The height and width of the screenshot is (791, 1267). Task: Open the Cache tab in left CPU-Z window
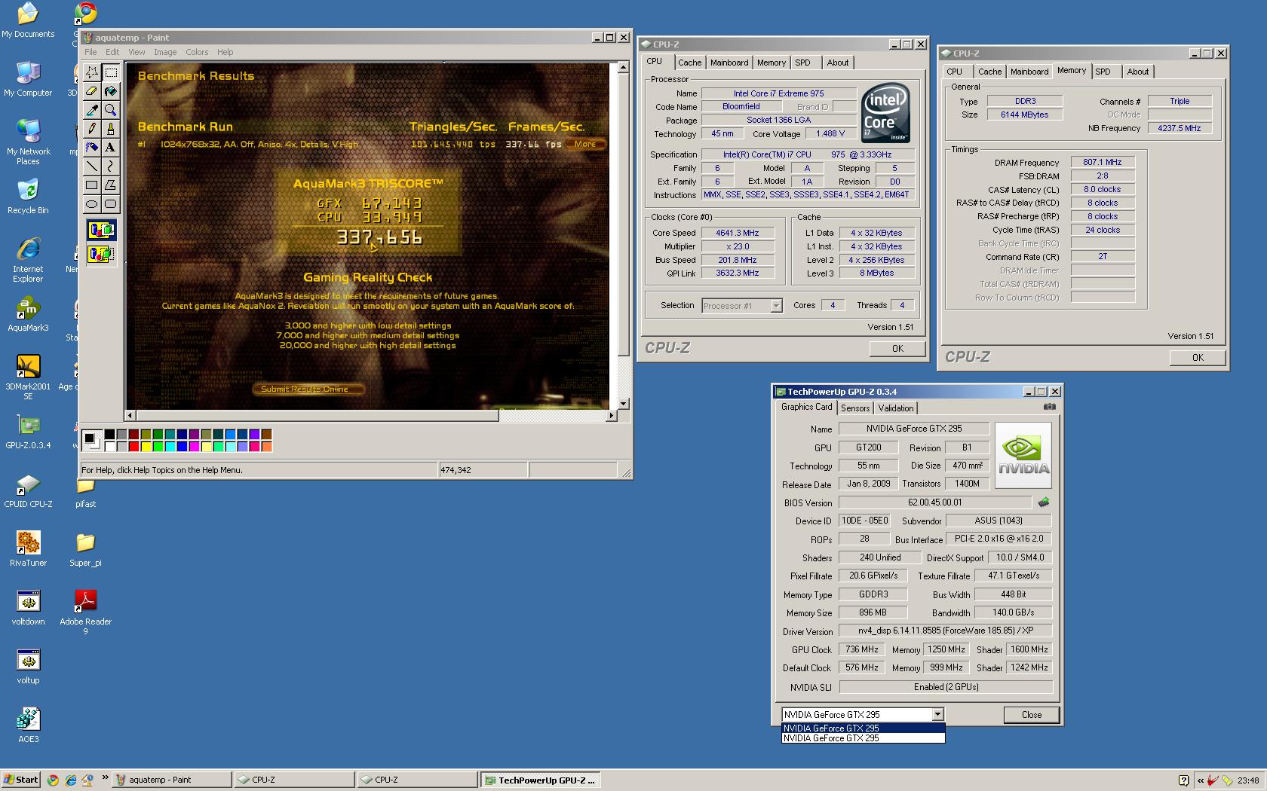coord(689,63)
